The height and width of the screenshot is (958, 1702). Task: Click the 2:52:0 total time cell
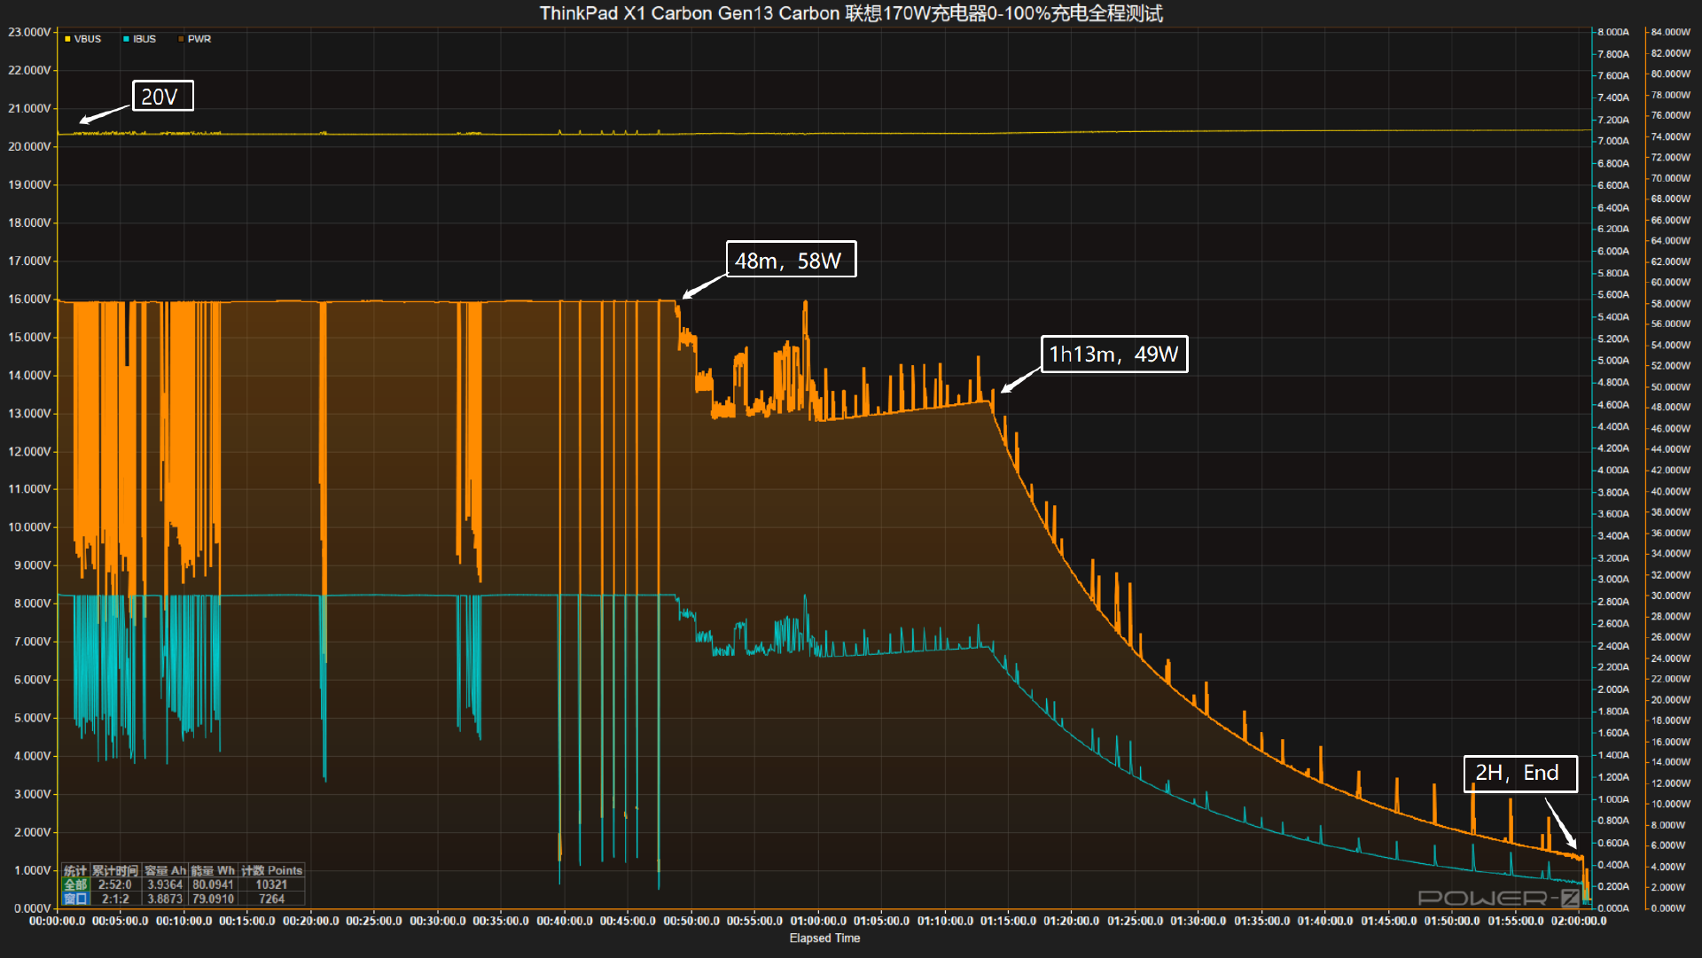point(115,884)
